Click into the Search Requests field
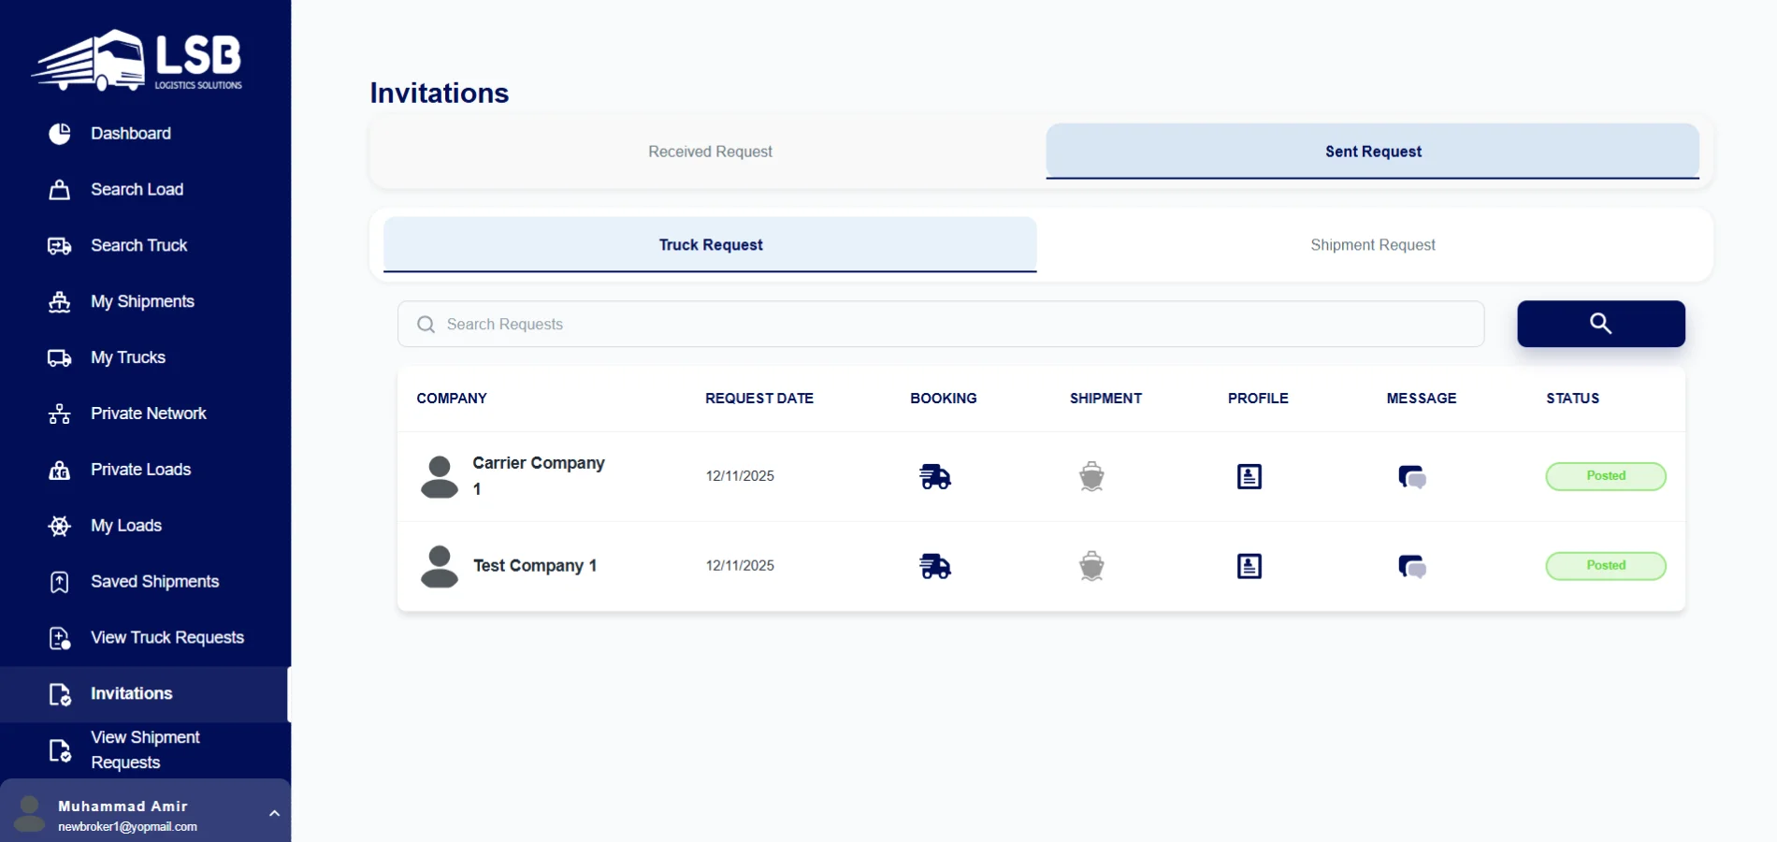The height and width of the screenshot is (842, 1777). click(940, 324)
